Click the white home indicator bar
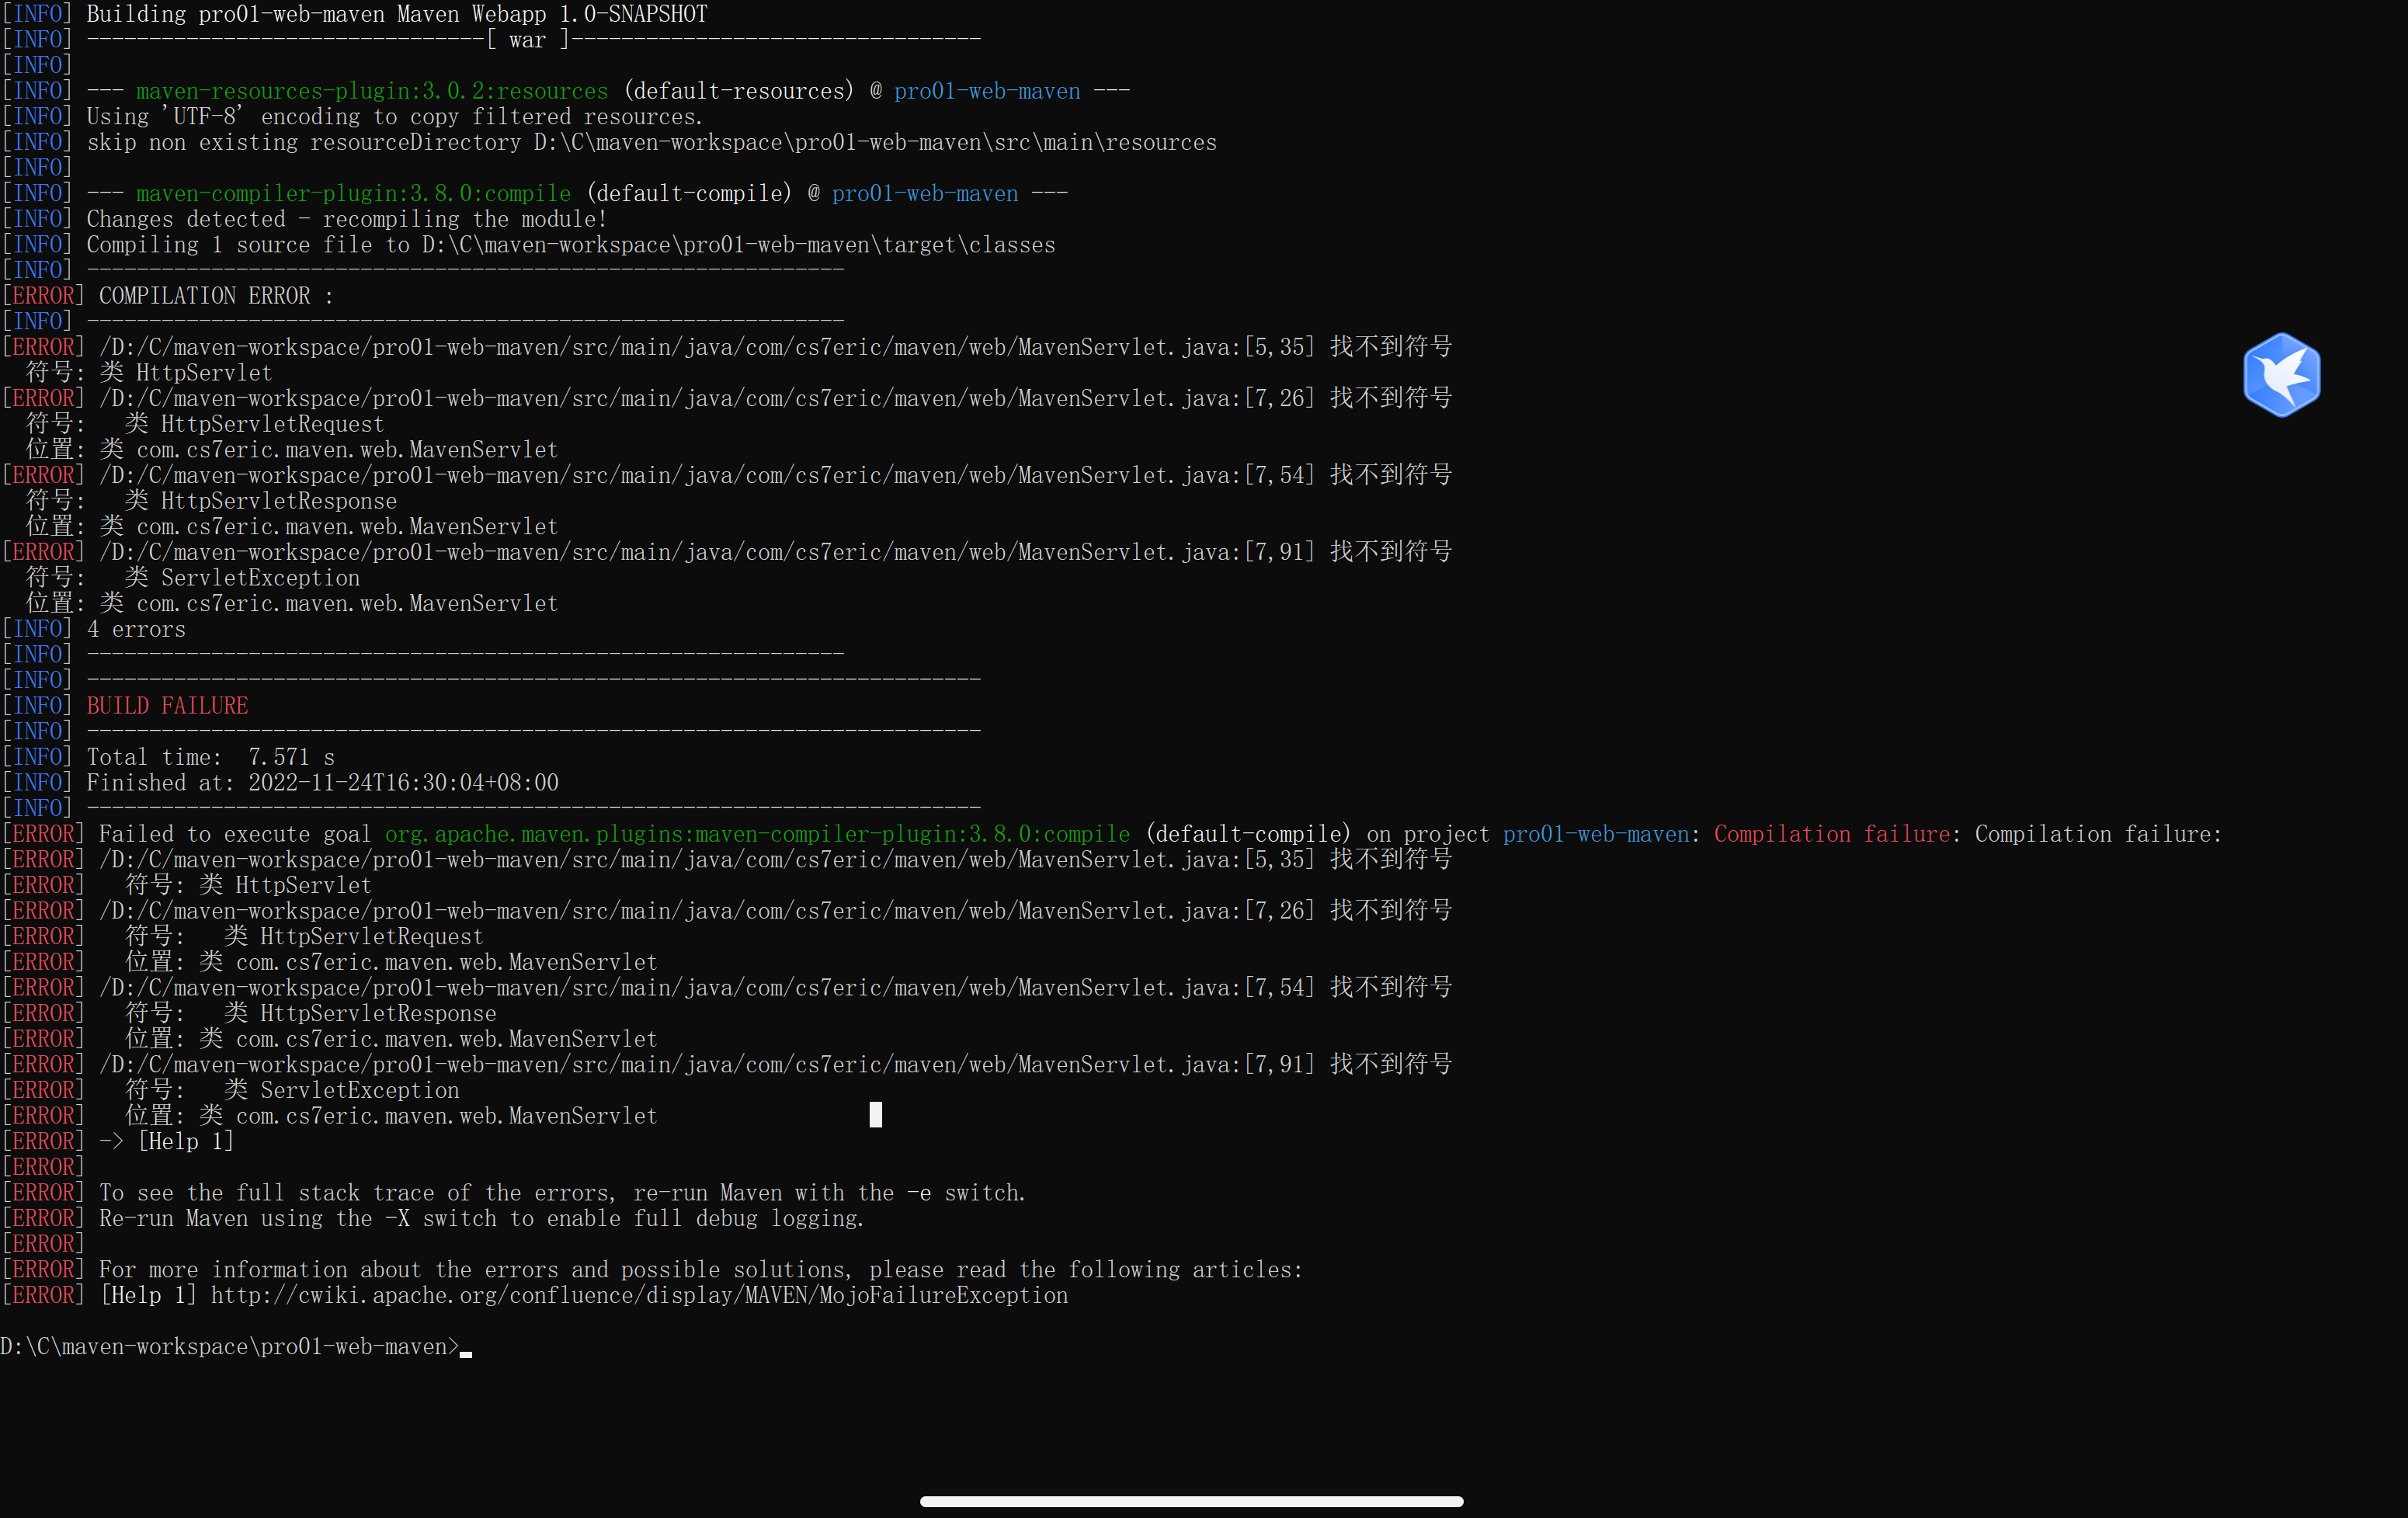 [1191, 1501]
